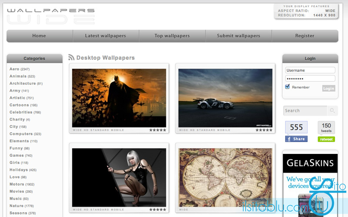Open the Movies category
The width and height of the screenshot is (348, 217).
point(21,191)
